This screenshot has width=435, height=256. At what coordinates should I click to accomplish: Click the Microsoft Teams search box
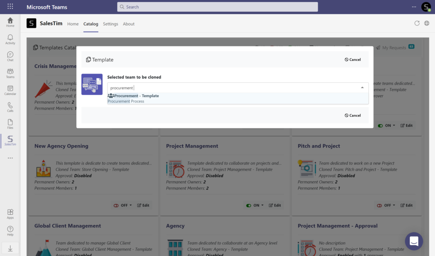click(217, 7)
